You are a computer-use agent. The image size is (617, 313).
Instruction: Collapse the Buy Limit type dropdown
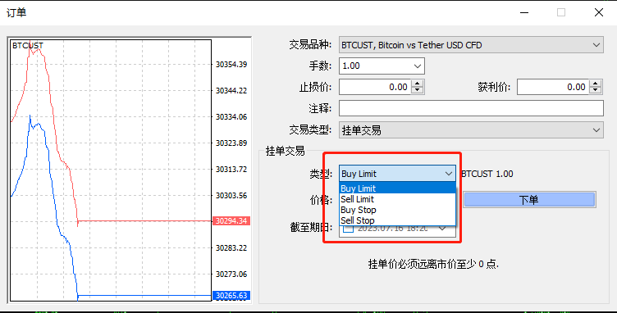coord(448,174)
